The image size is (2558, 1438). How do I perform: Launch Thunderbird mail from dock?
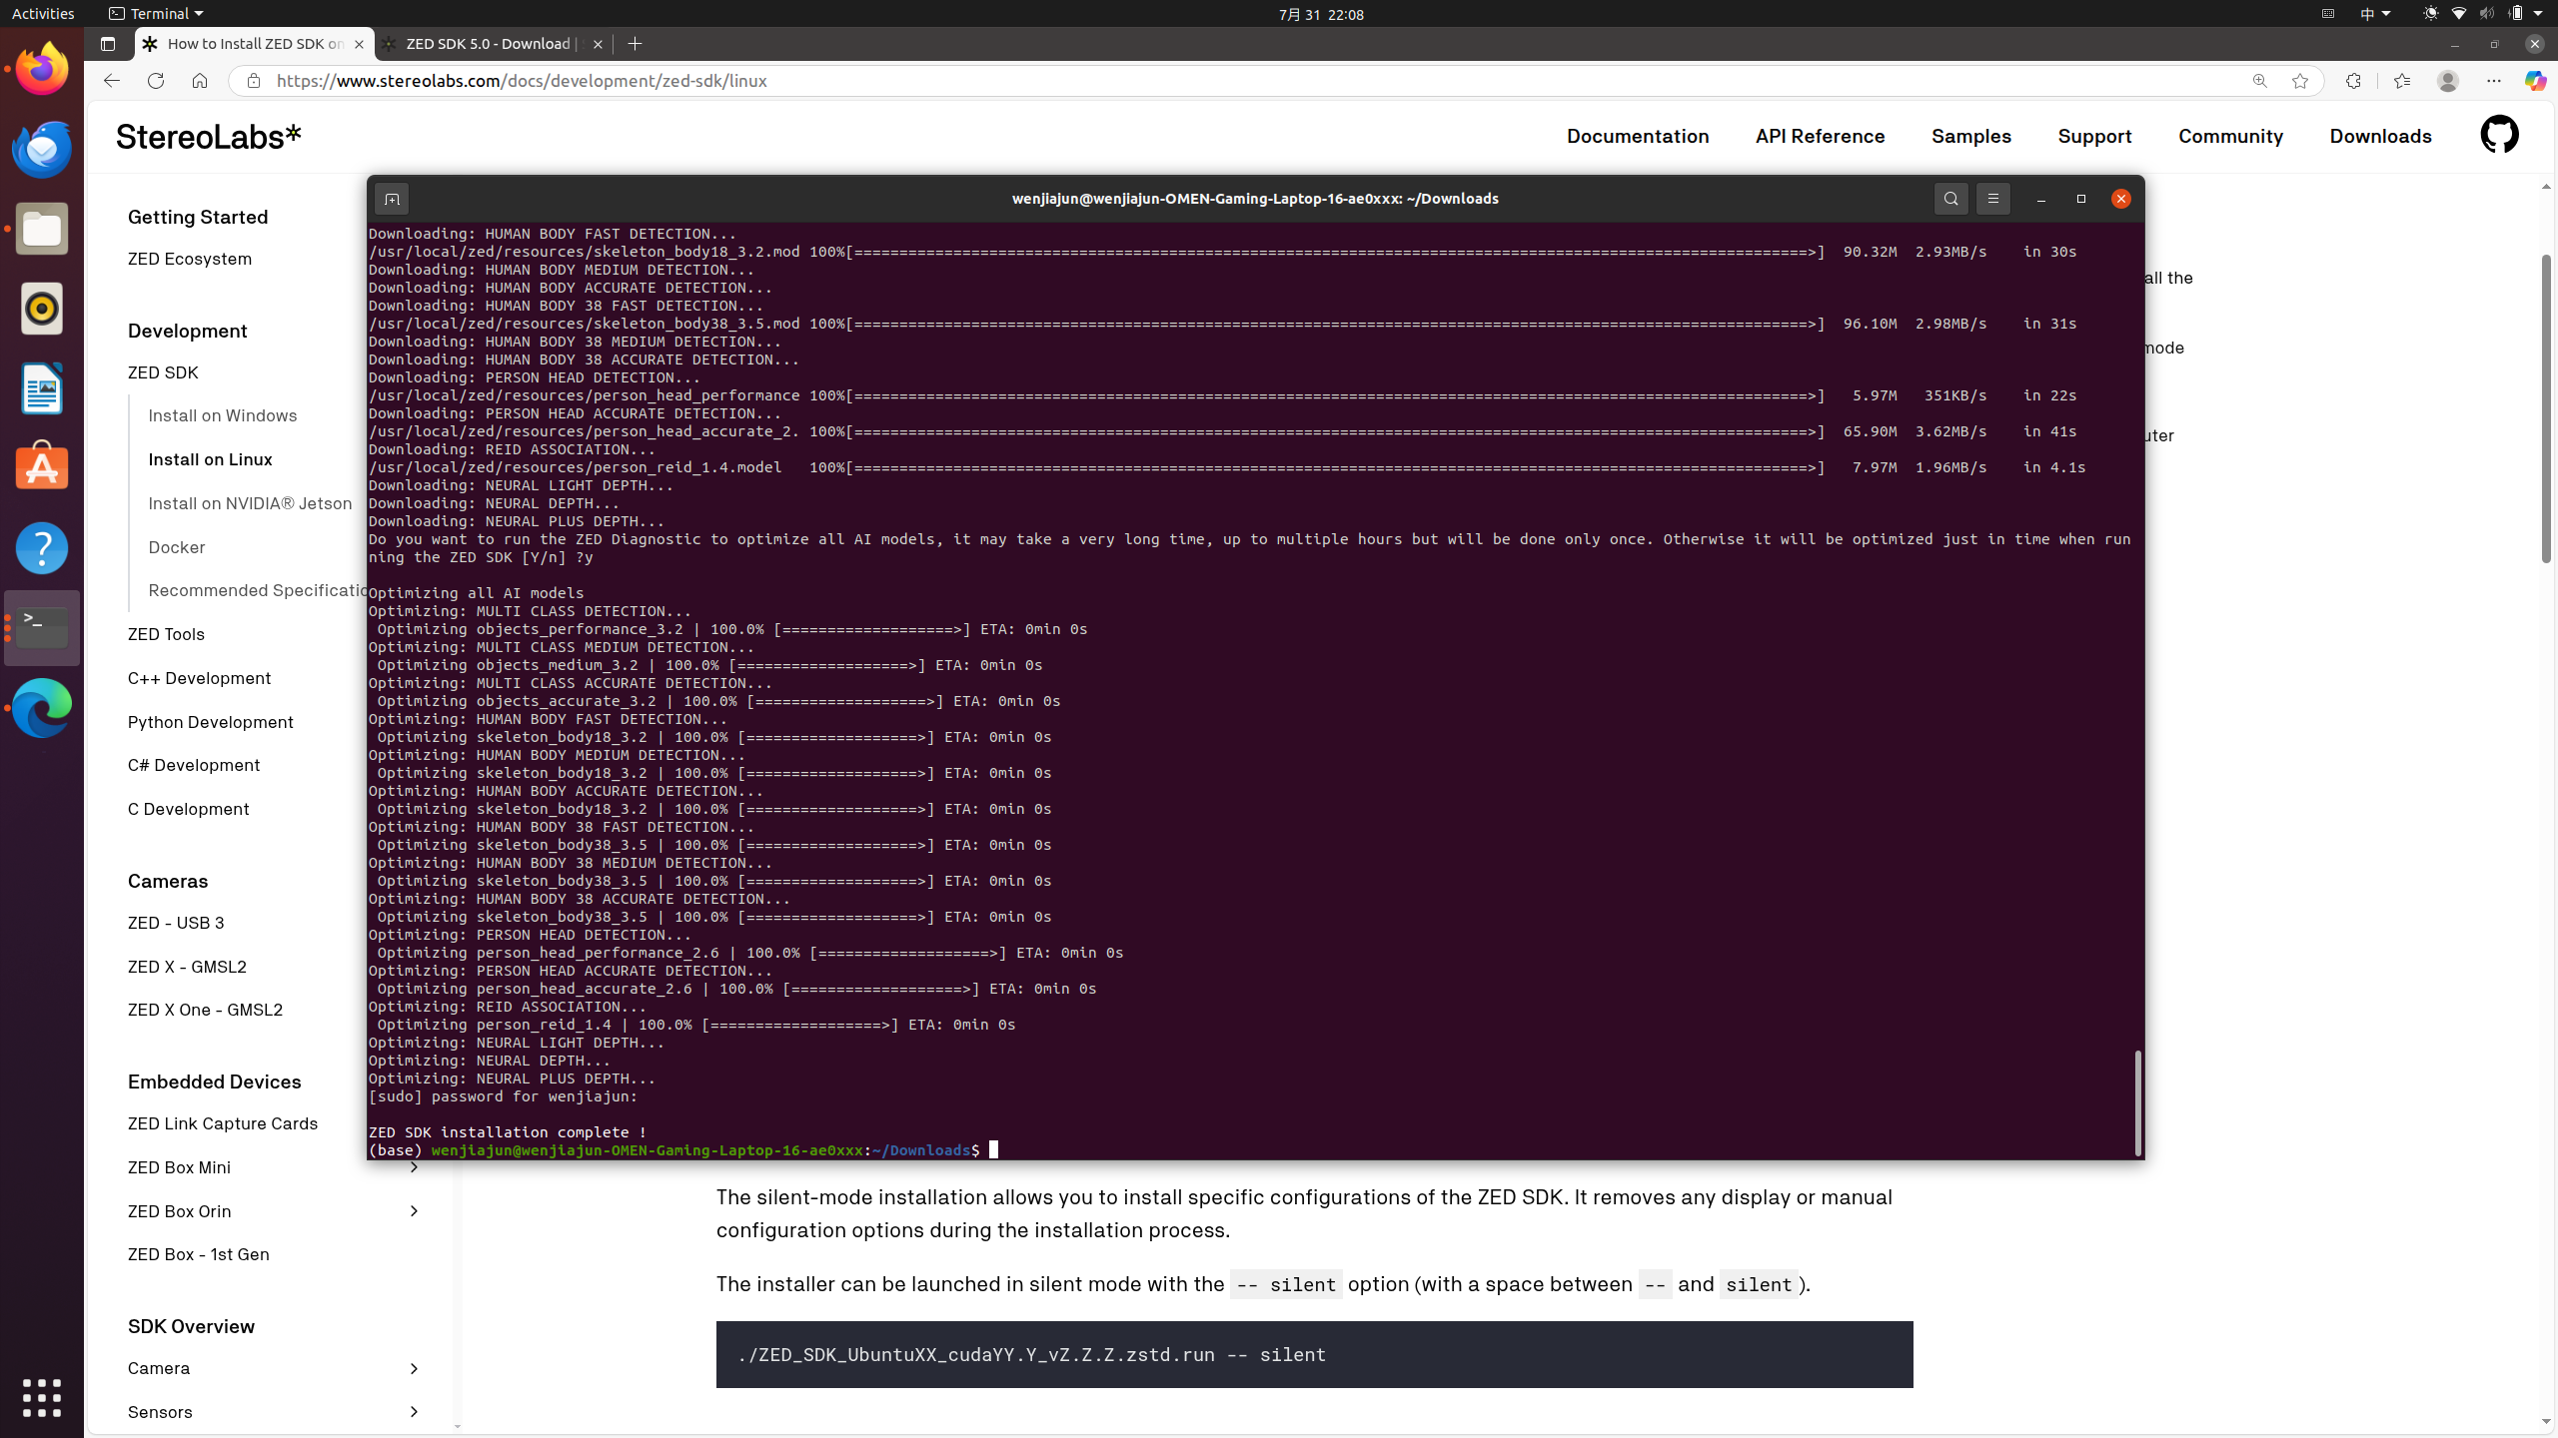42,149
